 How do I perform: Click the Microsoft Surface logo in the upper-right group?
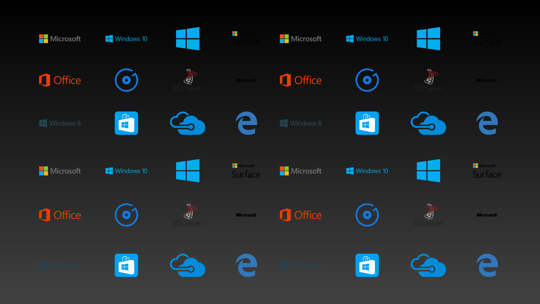pos(487,39)
